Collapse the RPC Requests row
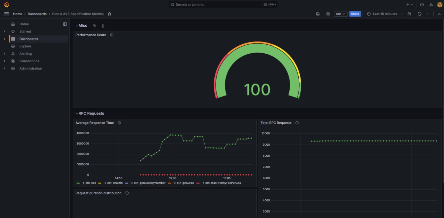 (x=77, y=113)
